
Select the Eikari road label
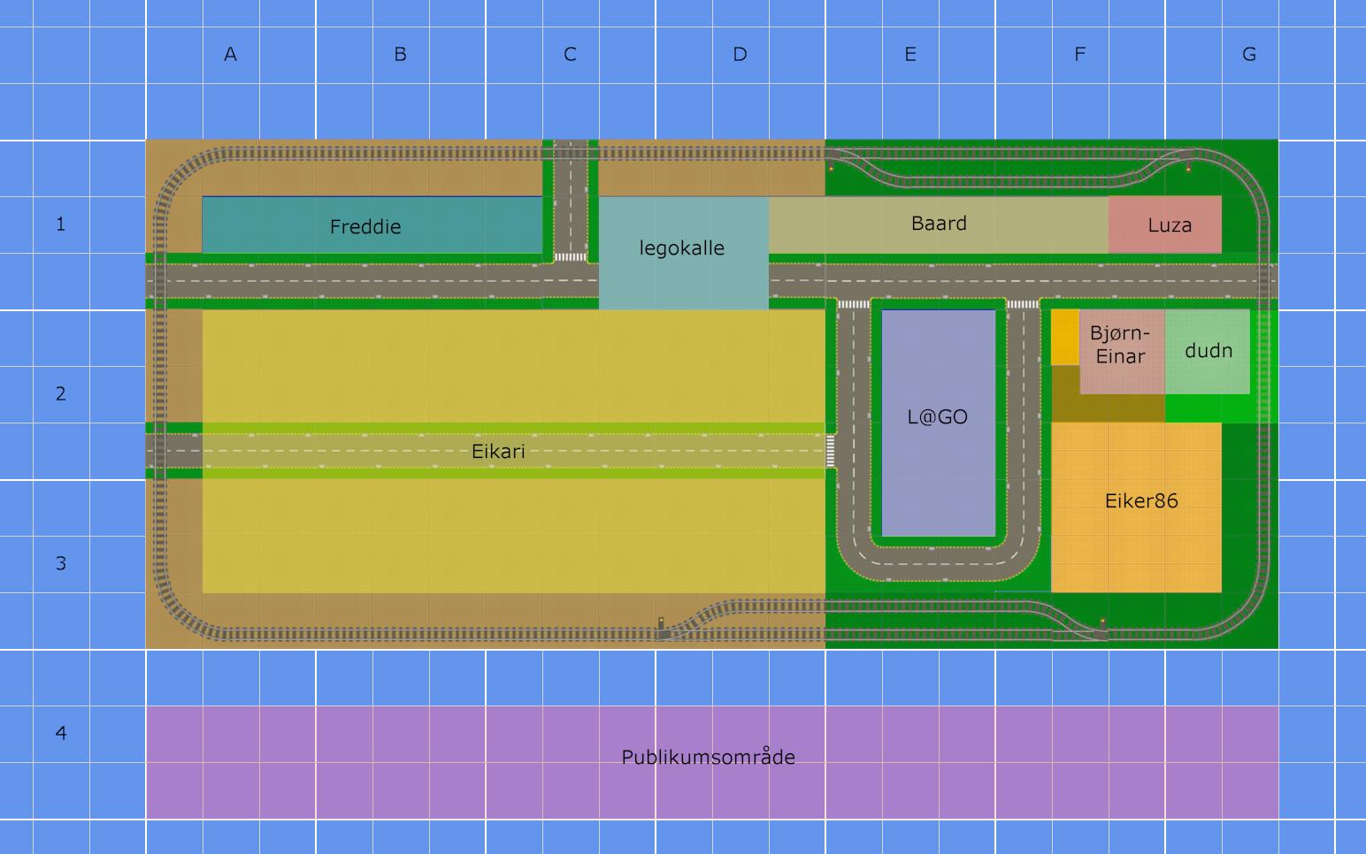click(498, 451)
